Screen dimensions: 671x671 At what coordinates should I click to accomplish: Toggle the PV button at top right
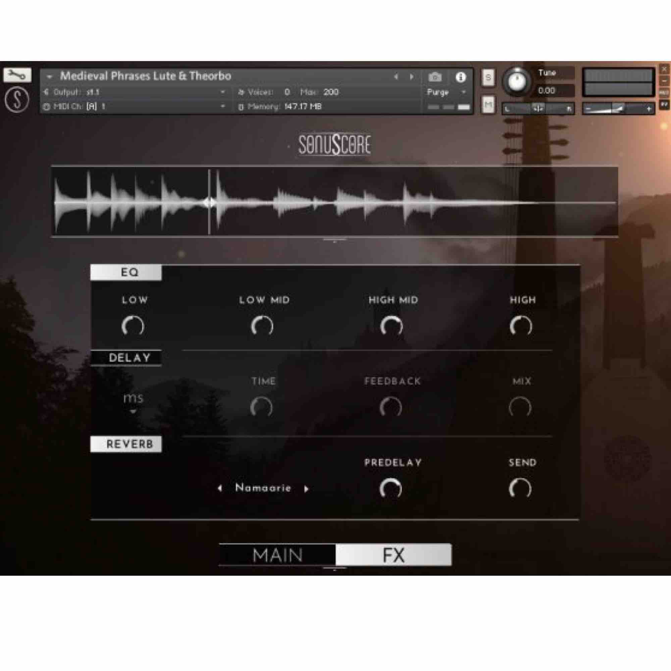664,104
